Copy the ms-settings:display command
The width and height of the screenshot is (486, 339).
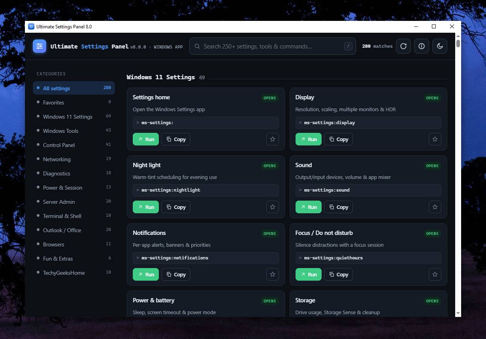click(x=339, y=139)
